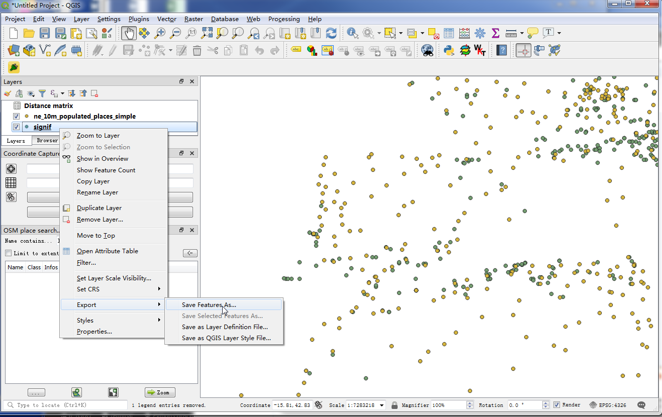
Task: Click the QuickWKT plugin icon
Action: coord(480,50)
